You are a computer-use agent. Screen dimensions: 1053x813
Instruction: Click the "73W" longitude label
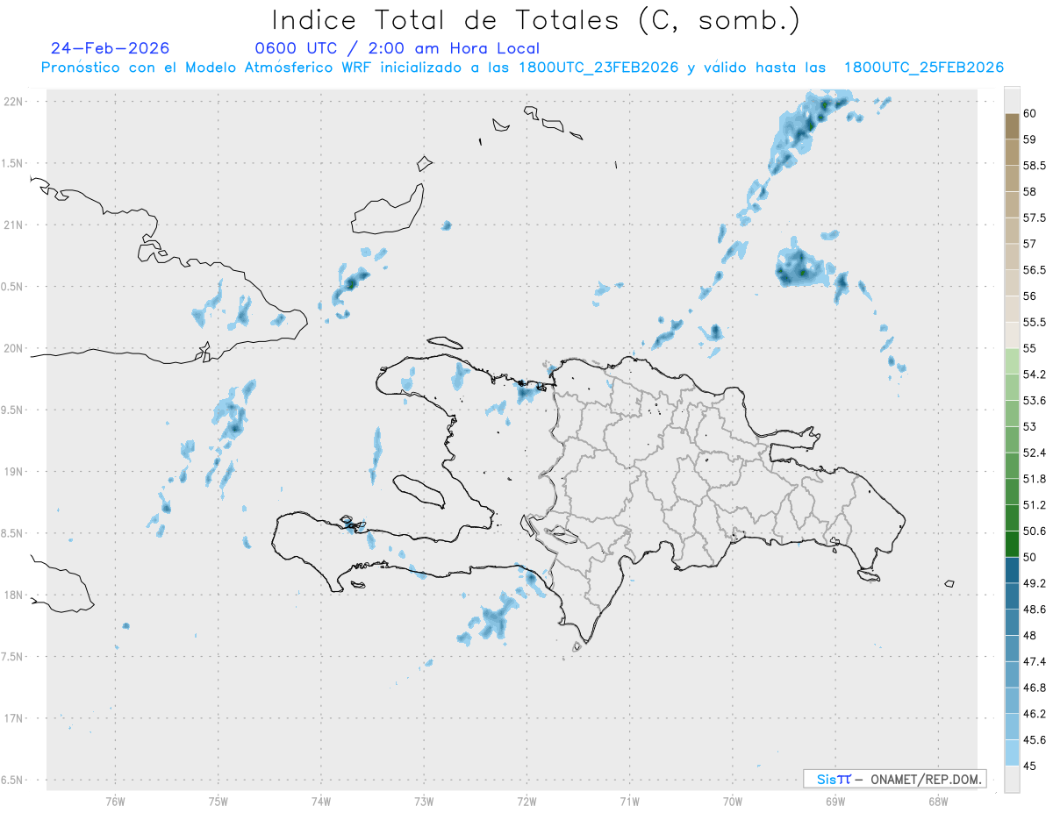[x=424, y=802]
